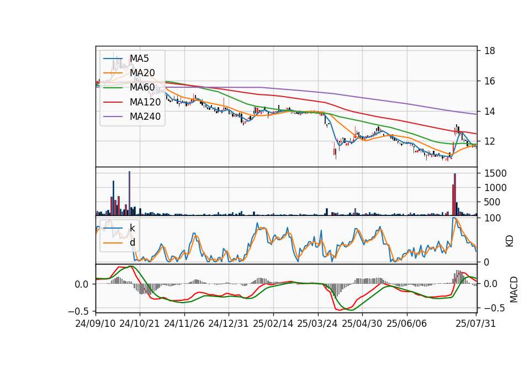Click the left MACD axis value −0.5
The image size is (530, 381).
pos(78,311)
